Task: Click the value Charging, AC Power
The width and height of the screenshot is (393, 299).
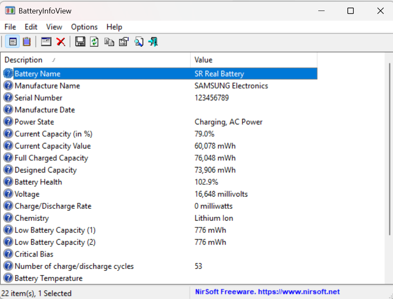Action: tap(228, 122)
